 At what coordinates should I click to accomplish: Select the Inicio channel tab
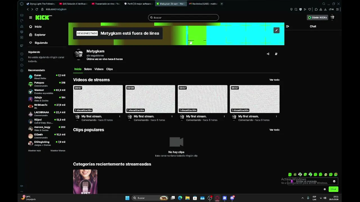(78, 69)
